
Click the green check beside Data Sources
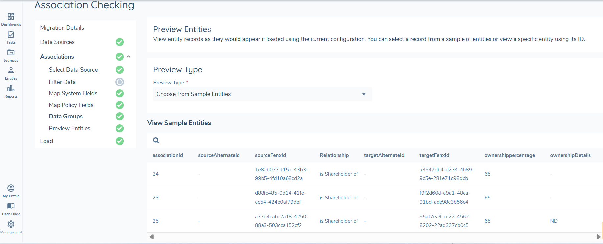(x=120, y=42)
